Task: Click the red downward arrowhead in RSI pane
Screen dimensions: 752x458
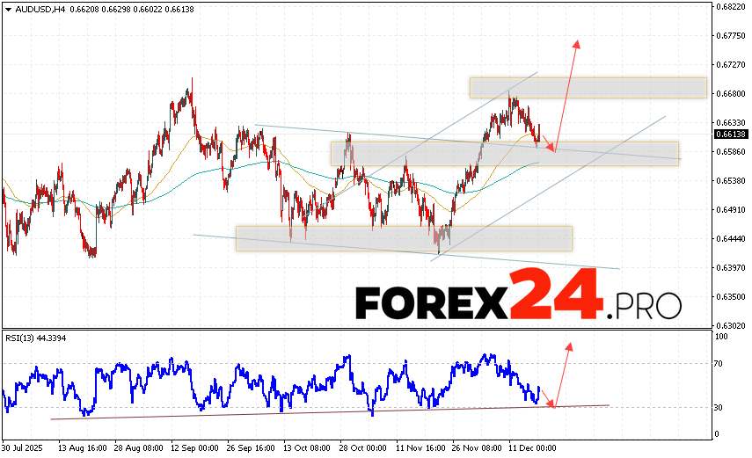Action: click(x=552, y=403)
